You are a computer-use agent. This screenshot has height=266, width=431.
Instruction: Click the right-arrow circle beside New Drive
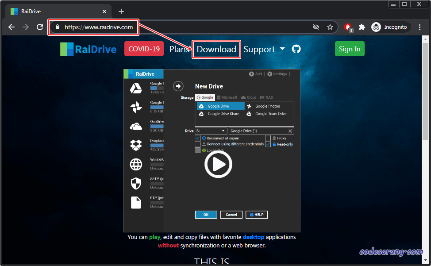[x=178, y=86]
